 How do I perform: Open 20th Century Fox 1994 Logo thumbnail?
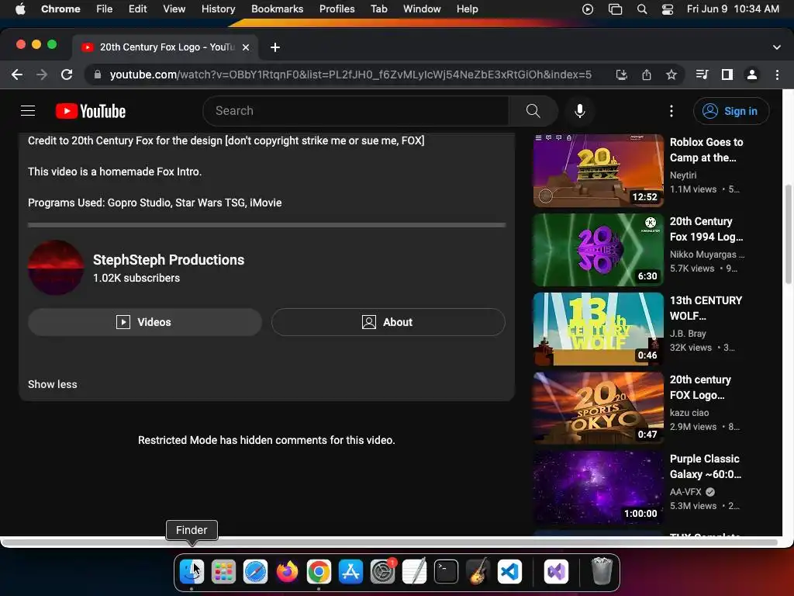tap(598, 250)
